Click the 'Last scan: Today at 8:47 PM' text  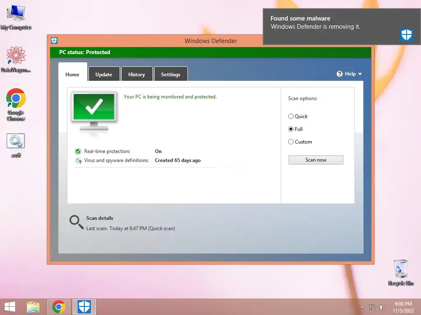130,228
